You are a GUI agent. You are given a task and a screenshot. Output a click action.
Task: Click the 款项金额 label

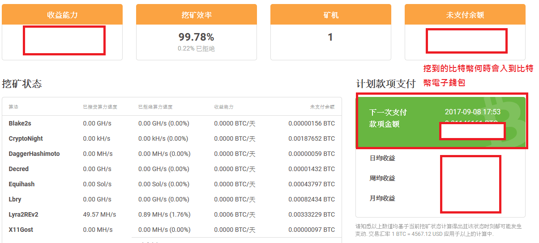click(x=384, y=124)
